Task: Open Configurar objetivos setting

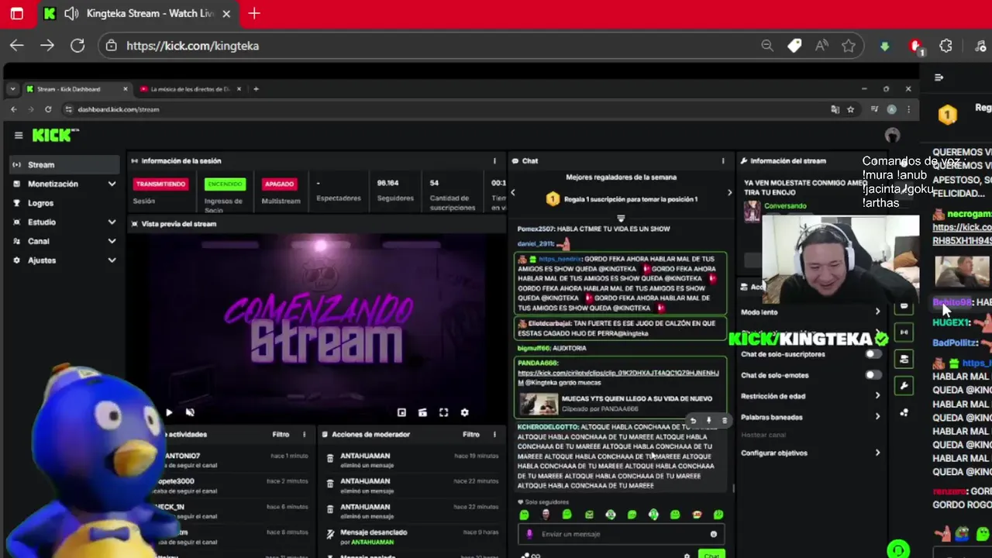Action: coord(811,453)
